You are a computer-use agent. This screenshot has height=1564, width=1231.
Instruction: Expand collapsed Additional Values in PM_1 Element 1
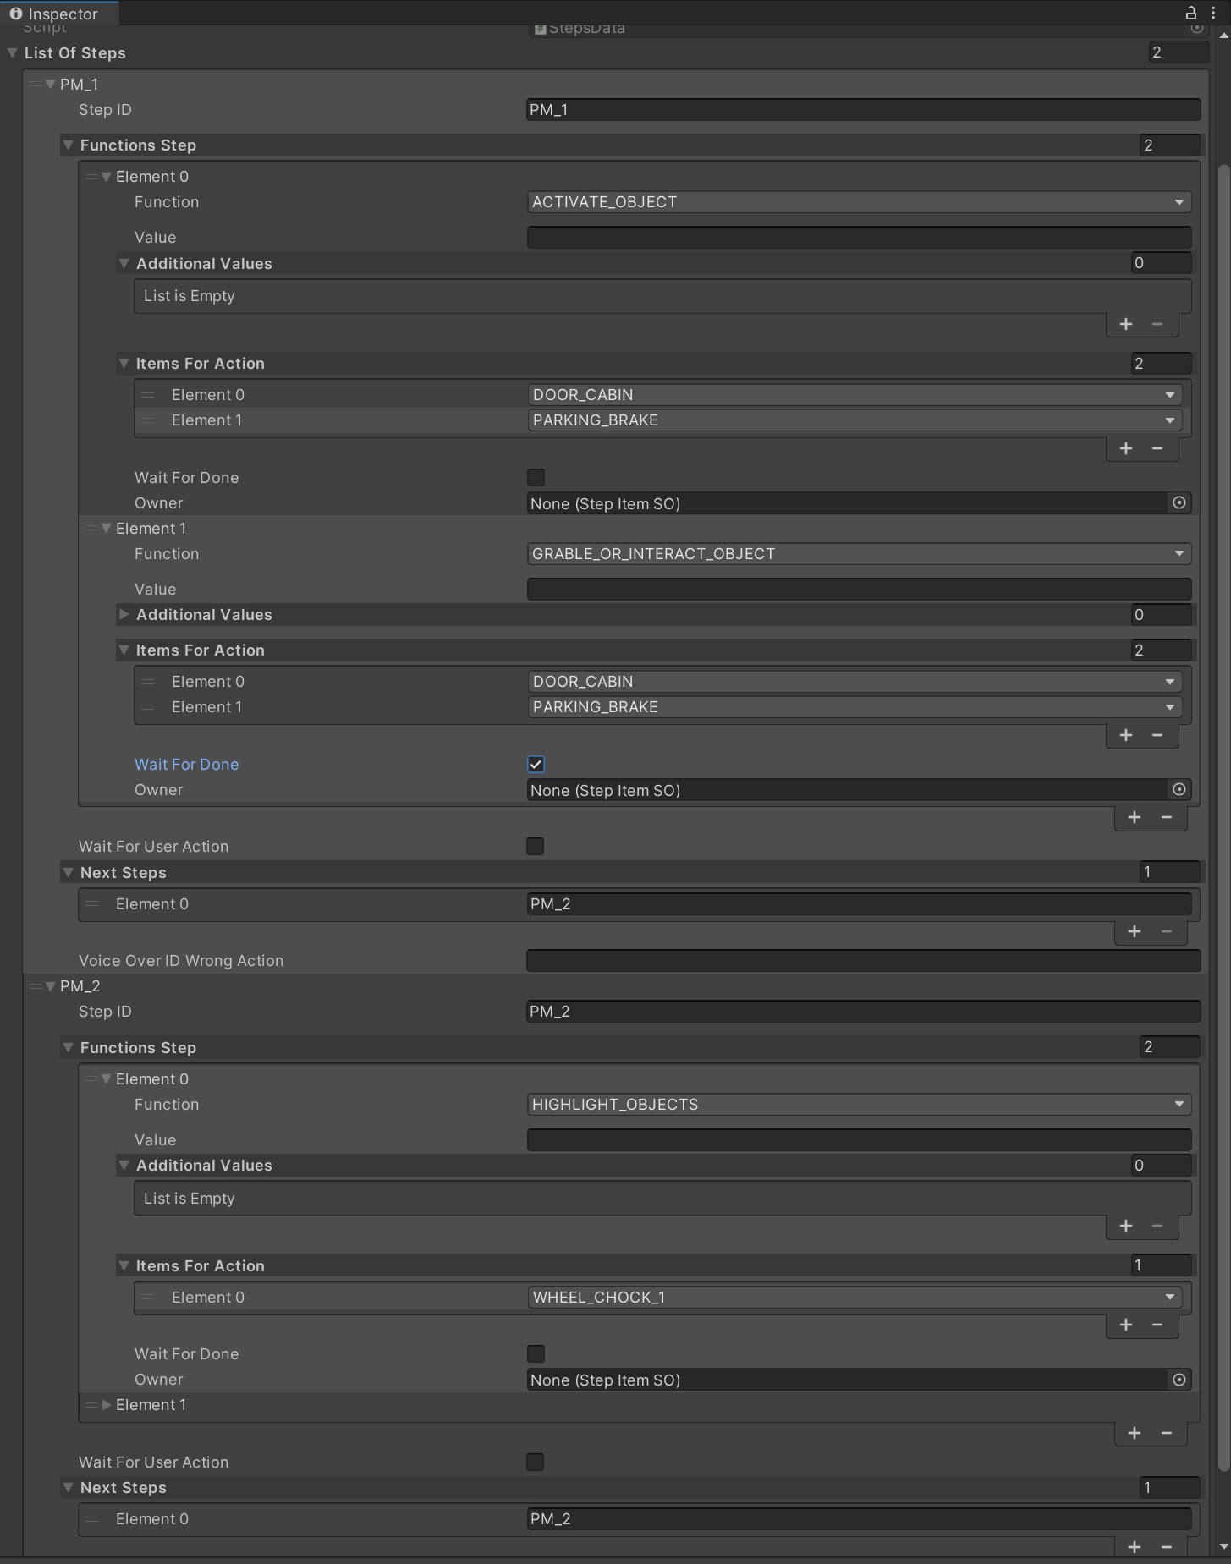point(124,615)
